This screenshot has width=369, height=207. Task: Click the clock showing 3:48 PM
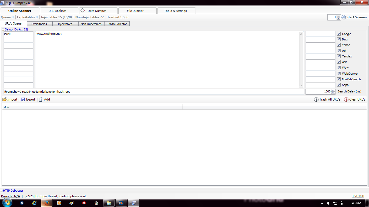[355, 203]
